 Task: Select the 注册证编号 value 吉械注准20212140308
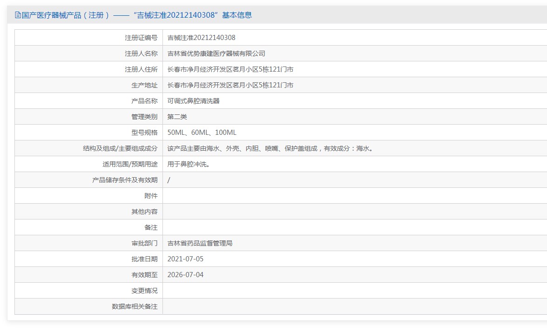[201, 38]
